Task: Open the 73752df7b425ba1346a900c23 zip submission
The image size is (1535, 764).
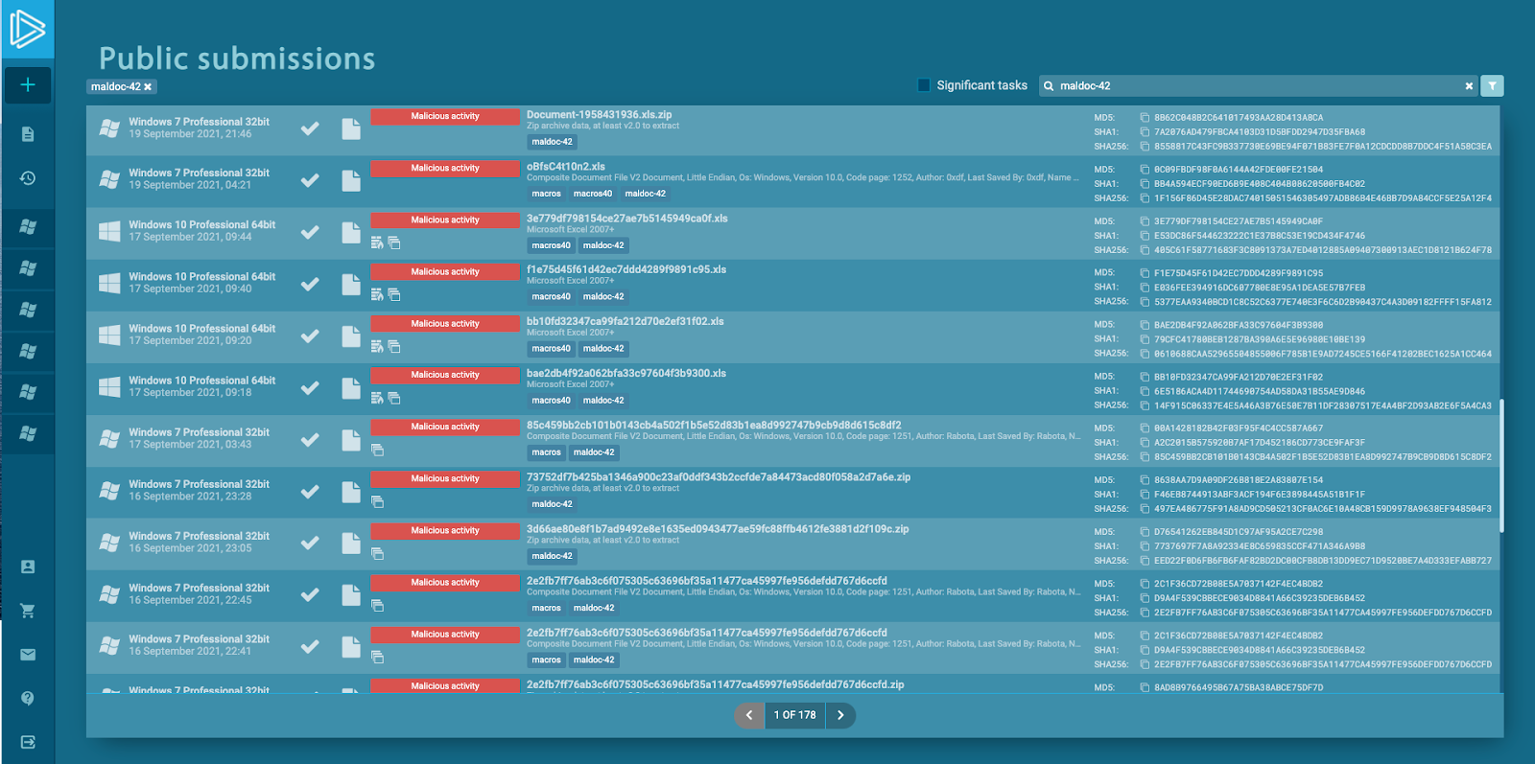Action: pyautogui.click(x=719, y=477)
